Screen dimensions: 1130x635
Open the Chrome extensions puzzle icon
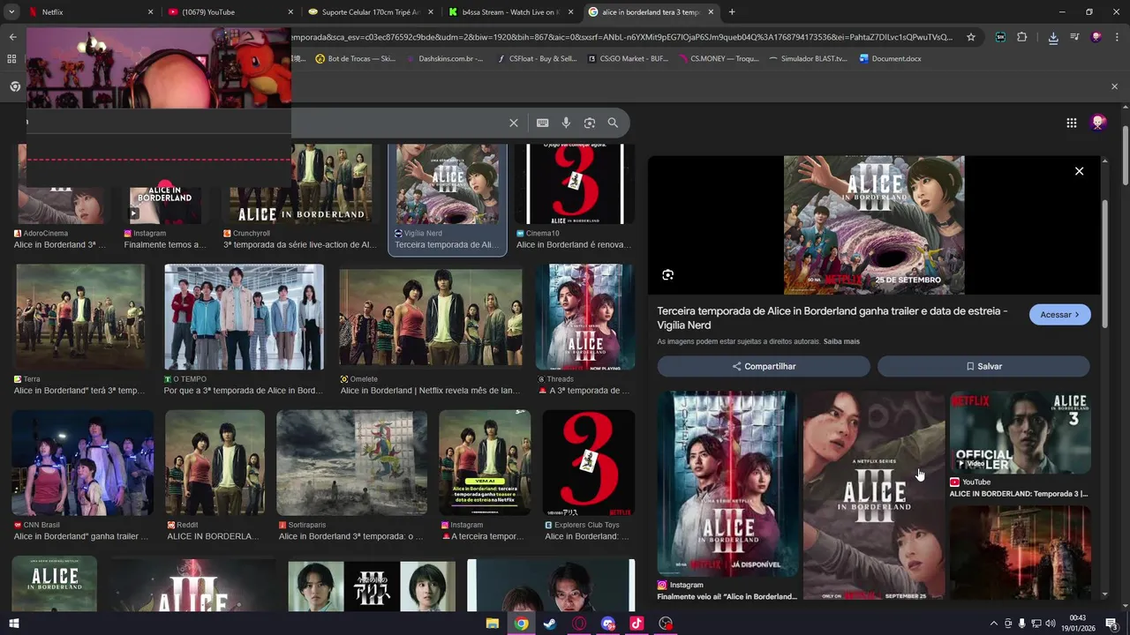1021,37
